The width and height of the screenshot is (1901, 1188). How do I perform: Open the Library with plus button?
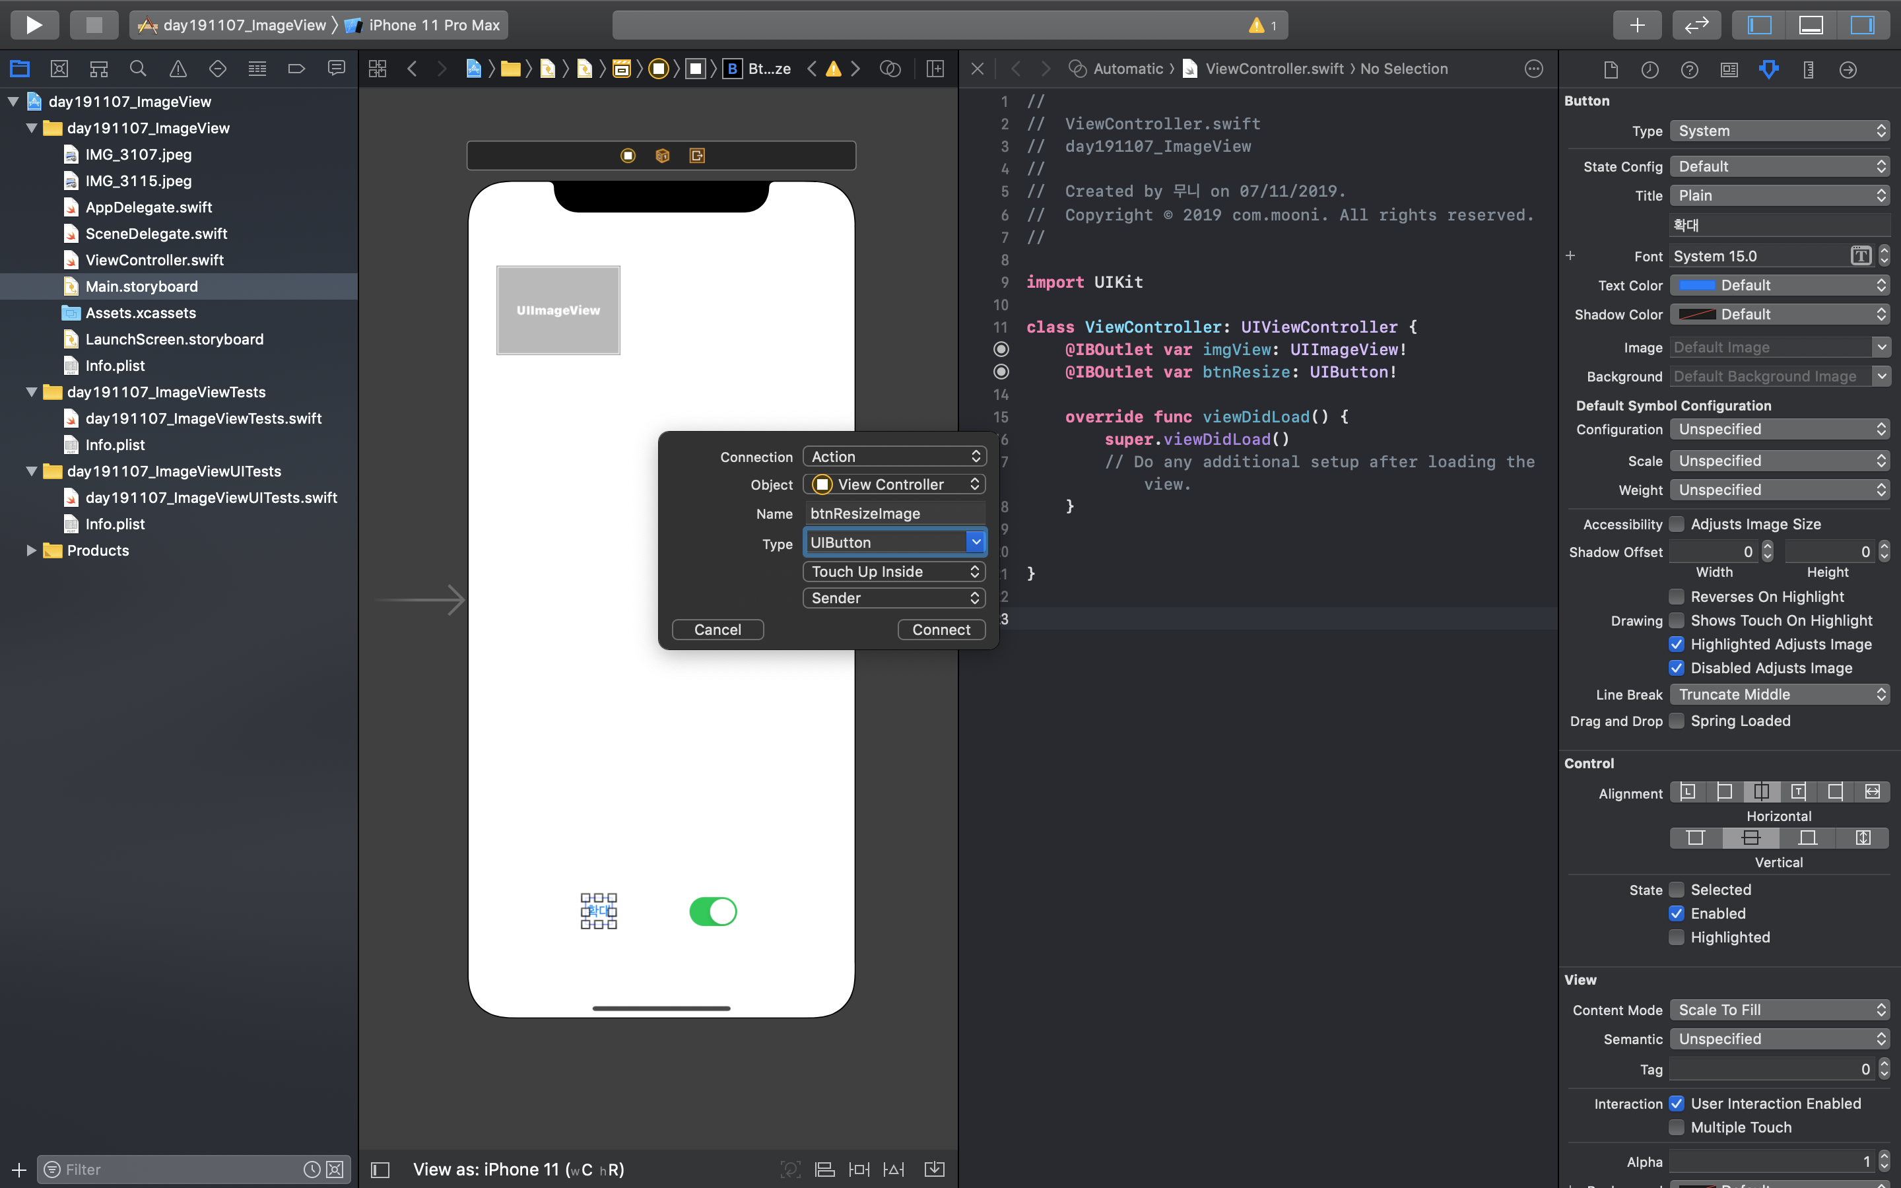(1637, 24)
